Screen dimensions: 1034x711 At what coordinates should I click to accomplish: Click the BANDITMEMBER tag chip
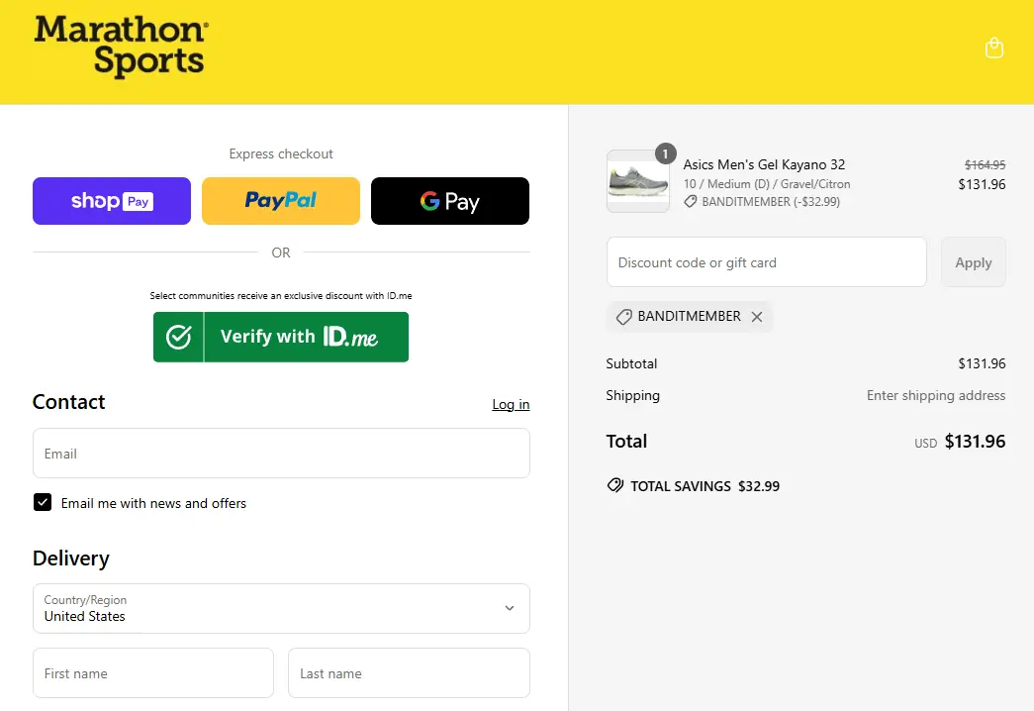(x=689, y=317)
